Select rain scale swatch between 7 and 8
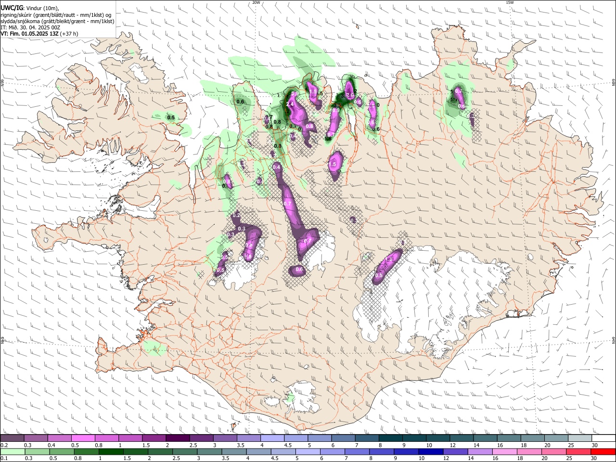The width and height of the screenshot is (616, 462). 357,451
